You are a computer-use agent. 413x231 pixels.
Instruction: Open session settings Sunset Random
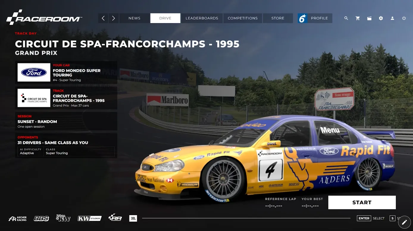pyautogui.click(x=66, y=121)
